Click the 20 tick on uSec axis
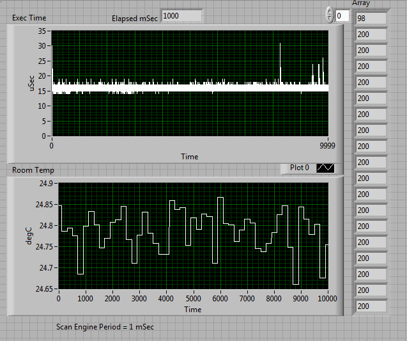The image size is (407, 341). click(x=42, y=76)
